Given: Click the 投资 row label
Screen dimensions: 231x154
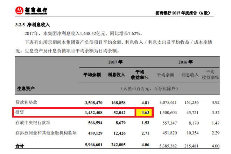Looking at the screenshot, I should [20, 112].
